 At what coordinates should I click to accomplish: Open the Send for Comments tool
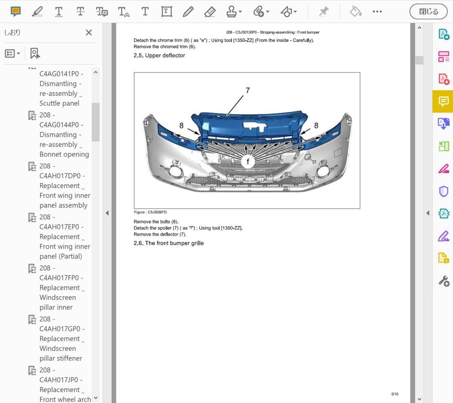(444, 258)
